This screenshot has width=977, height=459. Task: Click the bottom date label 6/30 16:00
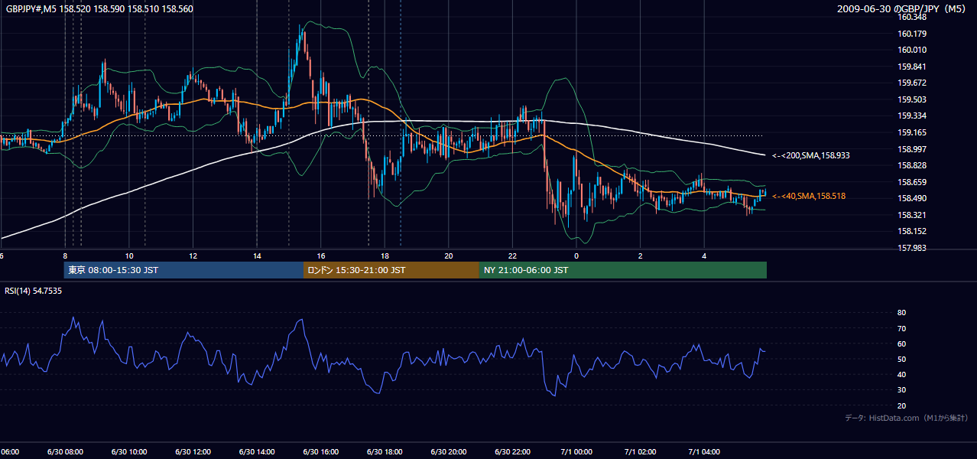[321, 451]
